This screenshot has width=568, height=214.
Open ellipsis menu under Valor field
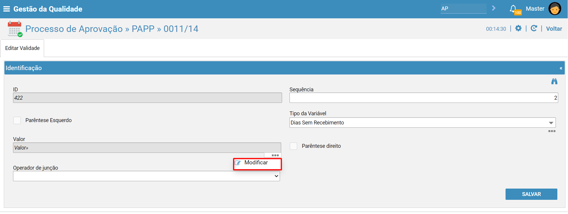pos(275,155)
